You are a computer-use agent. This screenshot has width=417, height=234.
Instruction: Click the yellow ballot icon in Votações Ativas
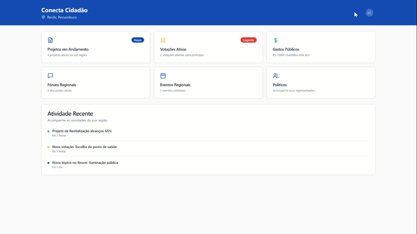(163, 40)
